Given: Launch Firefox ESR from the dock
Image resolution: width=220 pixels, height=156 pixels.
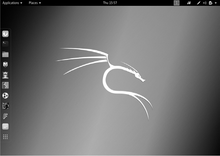Looking at the screenshot, I should pyautogui.click(x=5, y=34).
